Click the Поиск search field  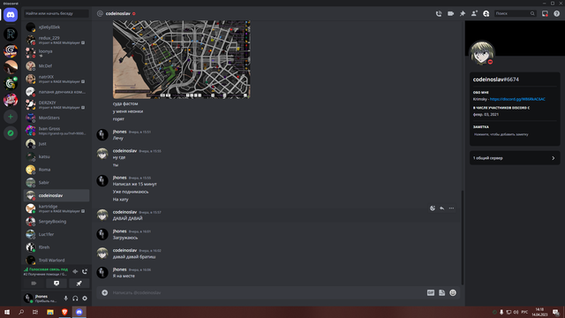coord(515,14)
